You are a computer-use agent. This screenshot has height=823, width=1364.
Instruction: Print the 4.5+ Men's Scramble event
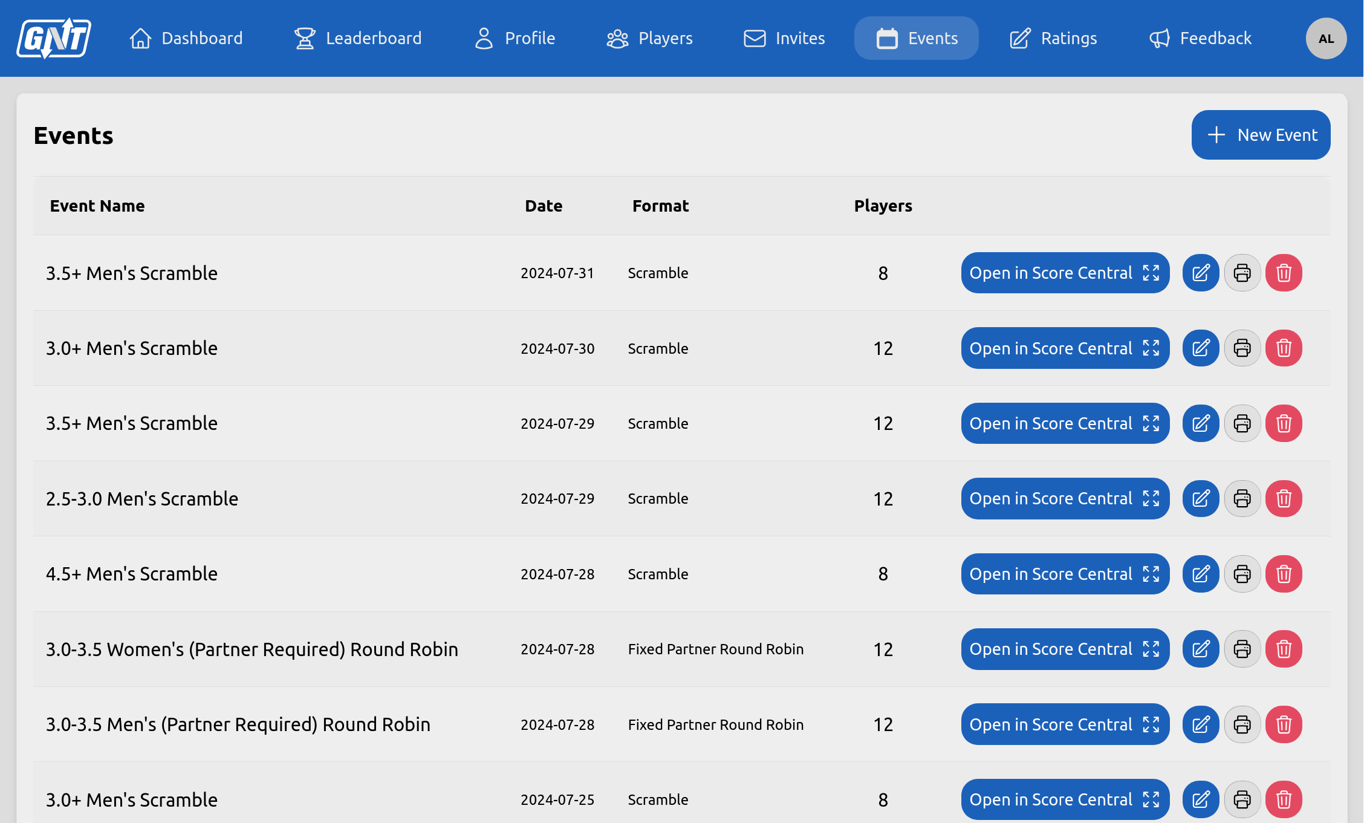(1242, 574)
